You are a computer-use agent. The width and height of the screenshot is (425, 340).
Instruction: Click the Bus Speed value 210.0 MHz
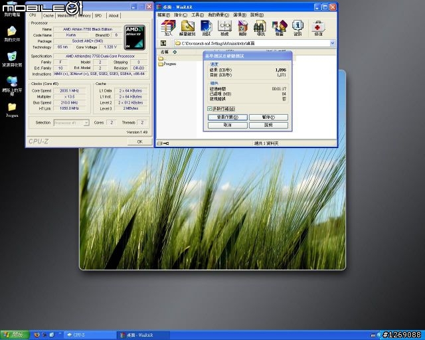(x=69, y=103)
